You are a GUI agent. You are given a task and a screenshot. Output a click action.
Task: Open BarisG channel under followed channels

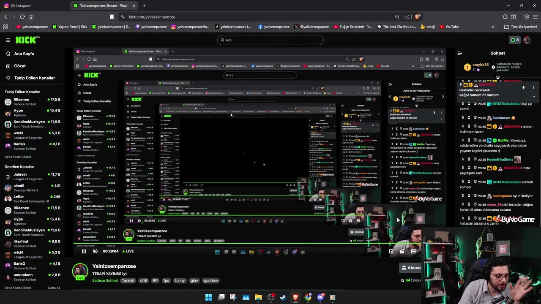32,146
